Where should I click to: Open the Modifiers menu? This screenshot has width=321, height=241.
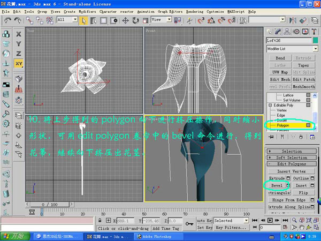pos(87,12)
